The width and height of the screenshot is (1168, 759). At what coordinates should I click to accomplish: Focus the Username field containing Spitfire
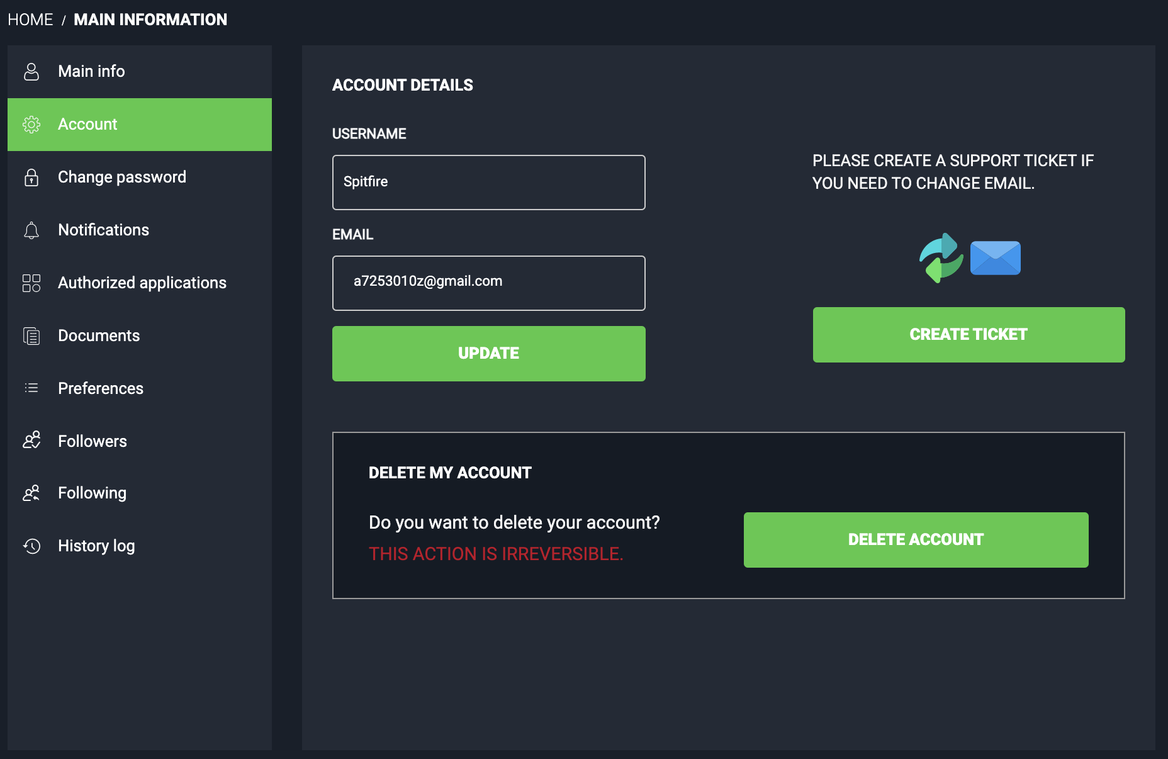pos(488,183)
